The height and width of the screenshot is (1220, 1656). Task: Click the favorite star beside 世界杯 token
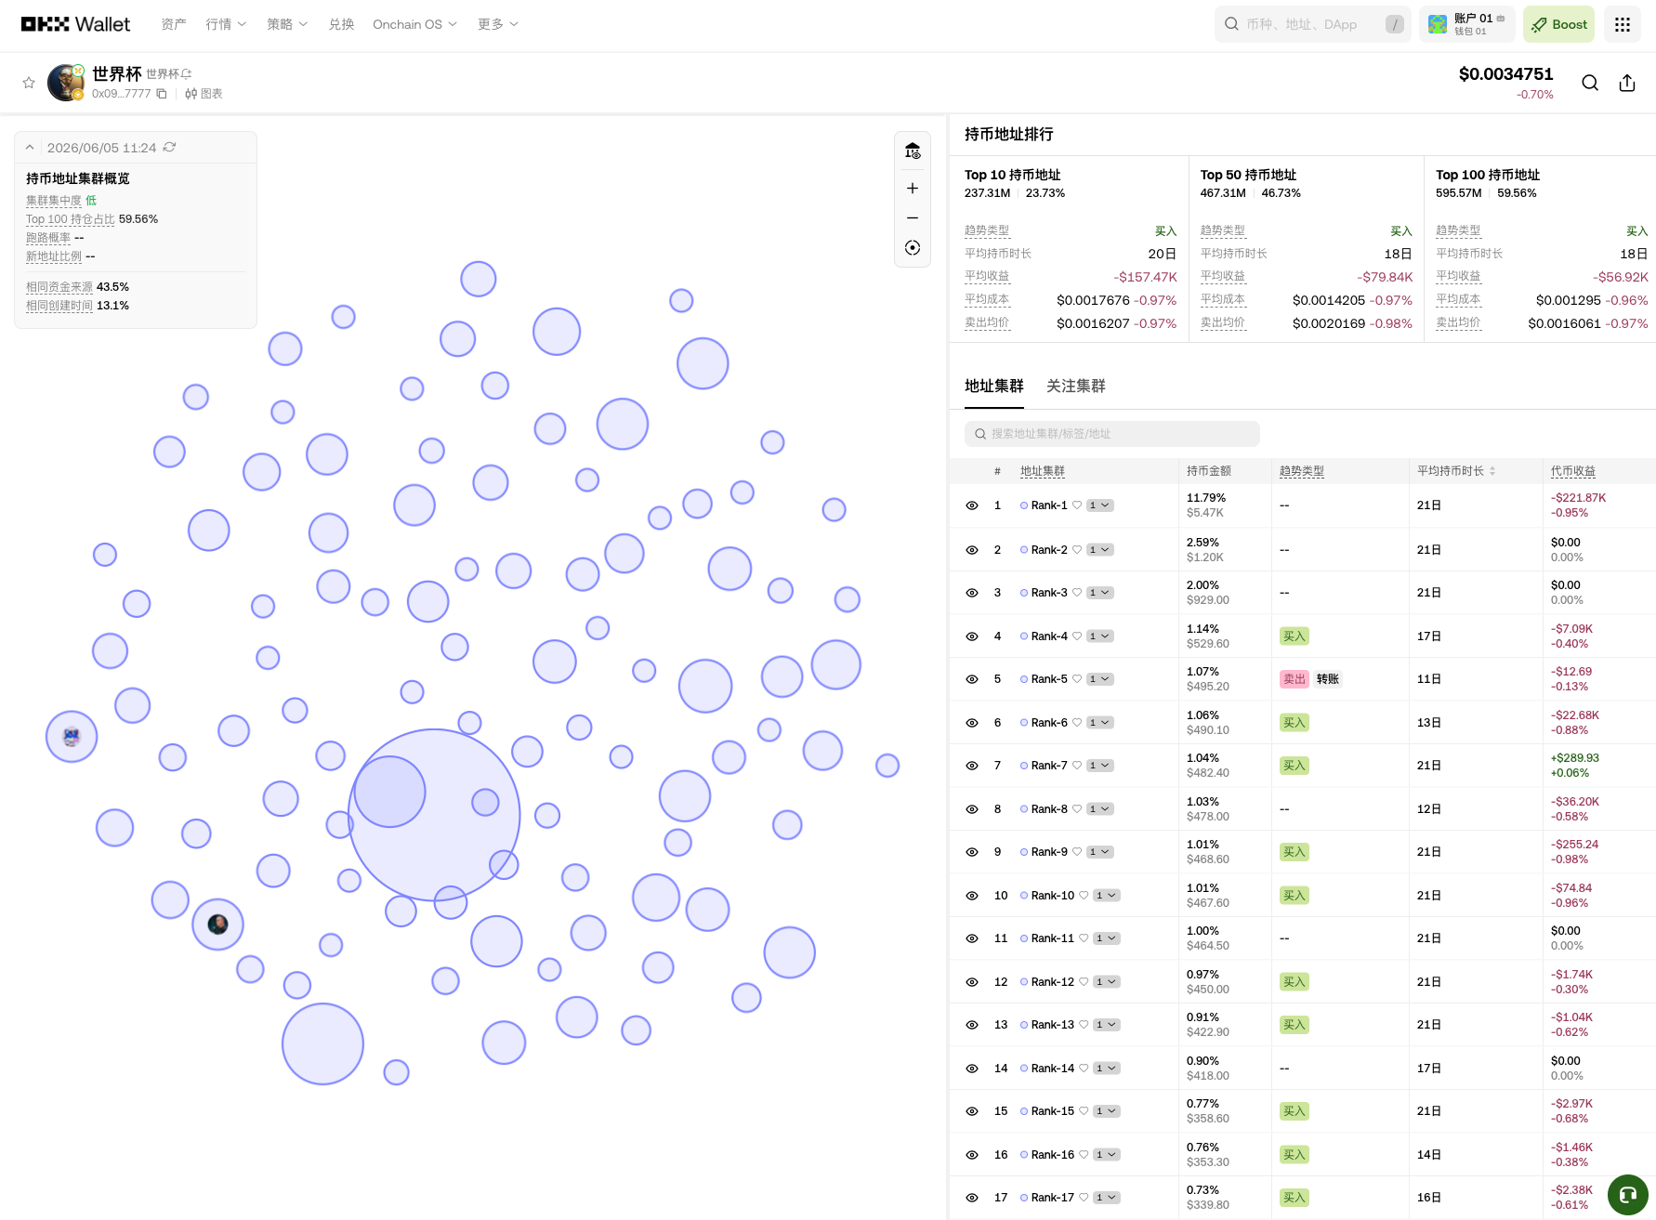(29, 83)
